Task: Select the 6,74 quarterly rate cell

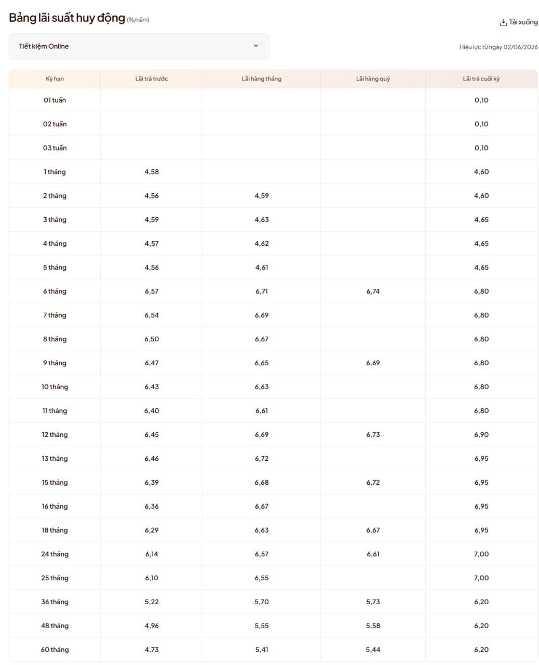Action: [x=373, y=291]
